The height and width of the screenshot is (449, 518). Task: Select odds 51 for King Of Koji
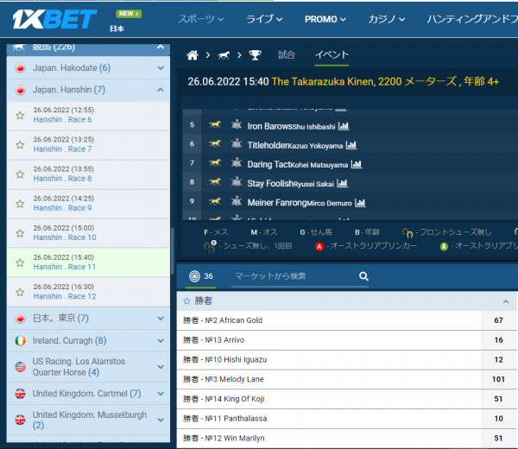point(498,399)
